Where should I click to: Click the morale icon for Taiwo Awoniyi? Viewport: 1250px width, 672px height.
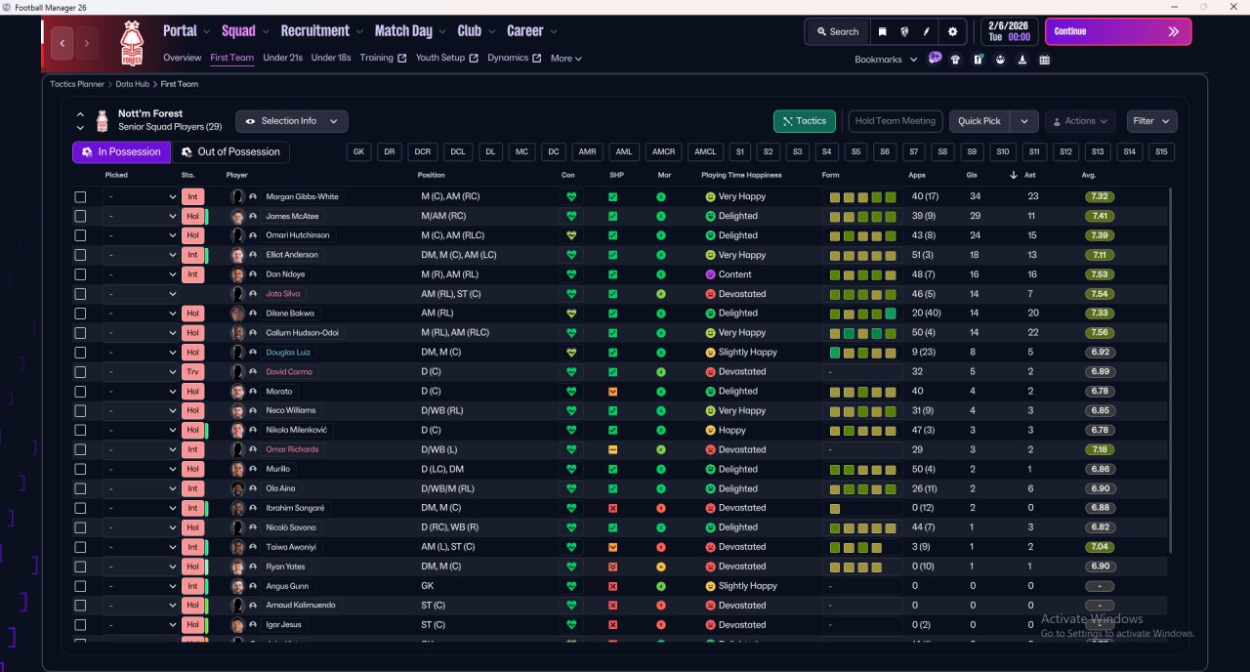coord(661,547)
